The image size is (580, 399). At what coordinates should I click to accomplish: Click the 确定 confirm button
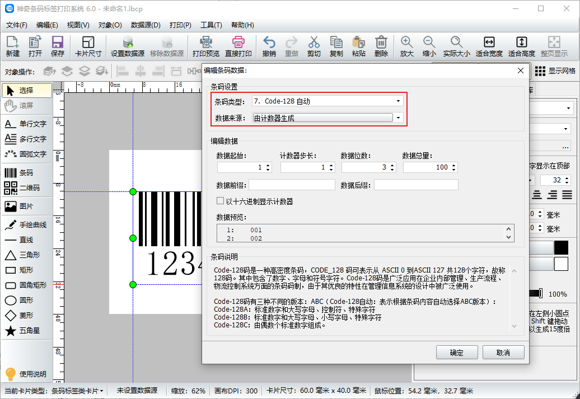(456, 353)
